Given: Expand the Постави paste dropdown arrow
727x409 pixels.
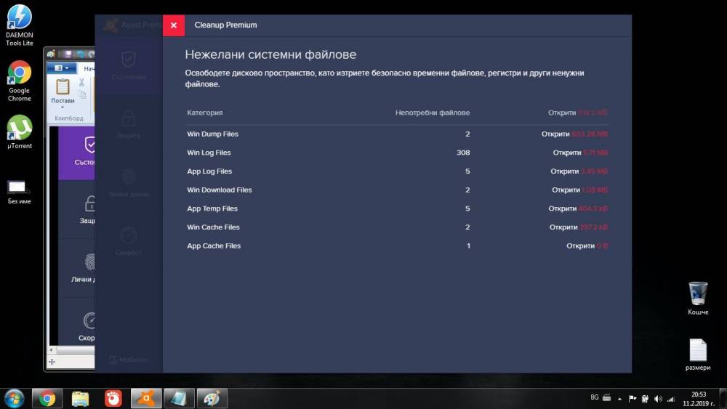Looking at the screenshot, I should [x=62, y=107].
